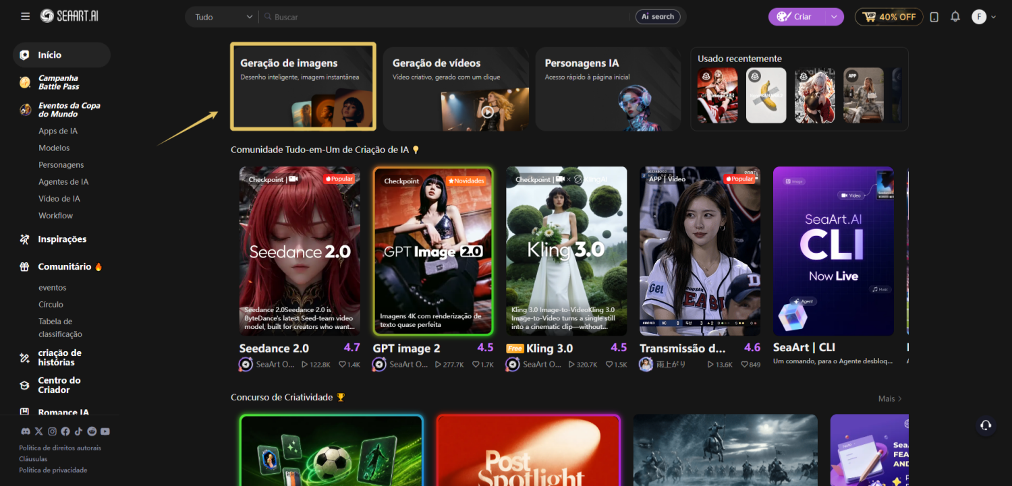Expand the Tudo search category dropdown
Viewport: 1012px width, 486px height.
(x=223, y=17)
